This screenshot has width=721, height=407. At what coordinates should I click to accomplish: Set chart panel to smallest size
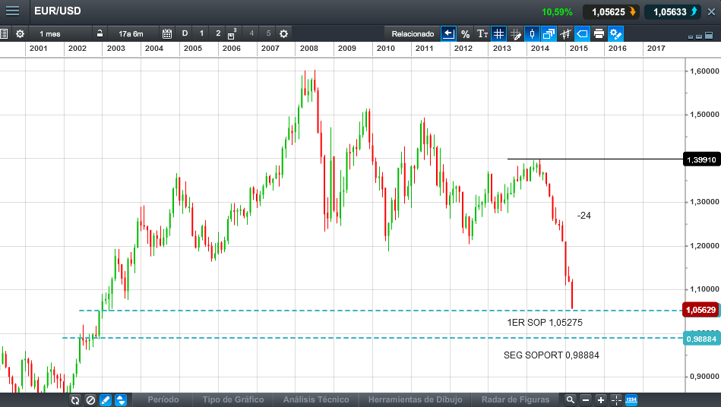pos(691,36)
